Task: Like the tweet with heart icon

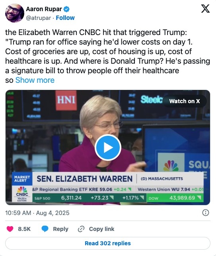Action: pyautogui.click(x=10, y=229)
